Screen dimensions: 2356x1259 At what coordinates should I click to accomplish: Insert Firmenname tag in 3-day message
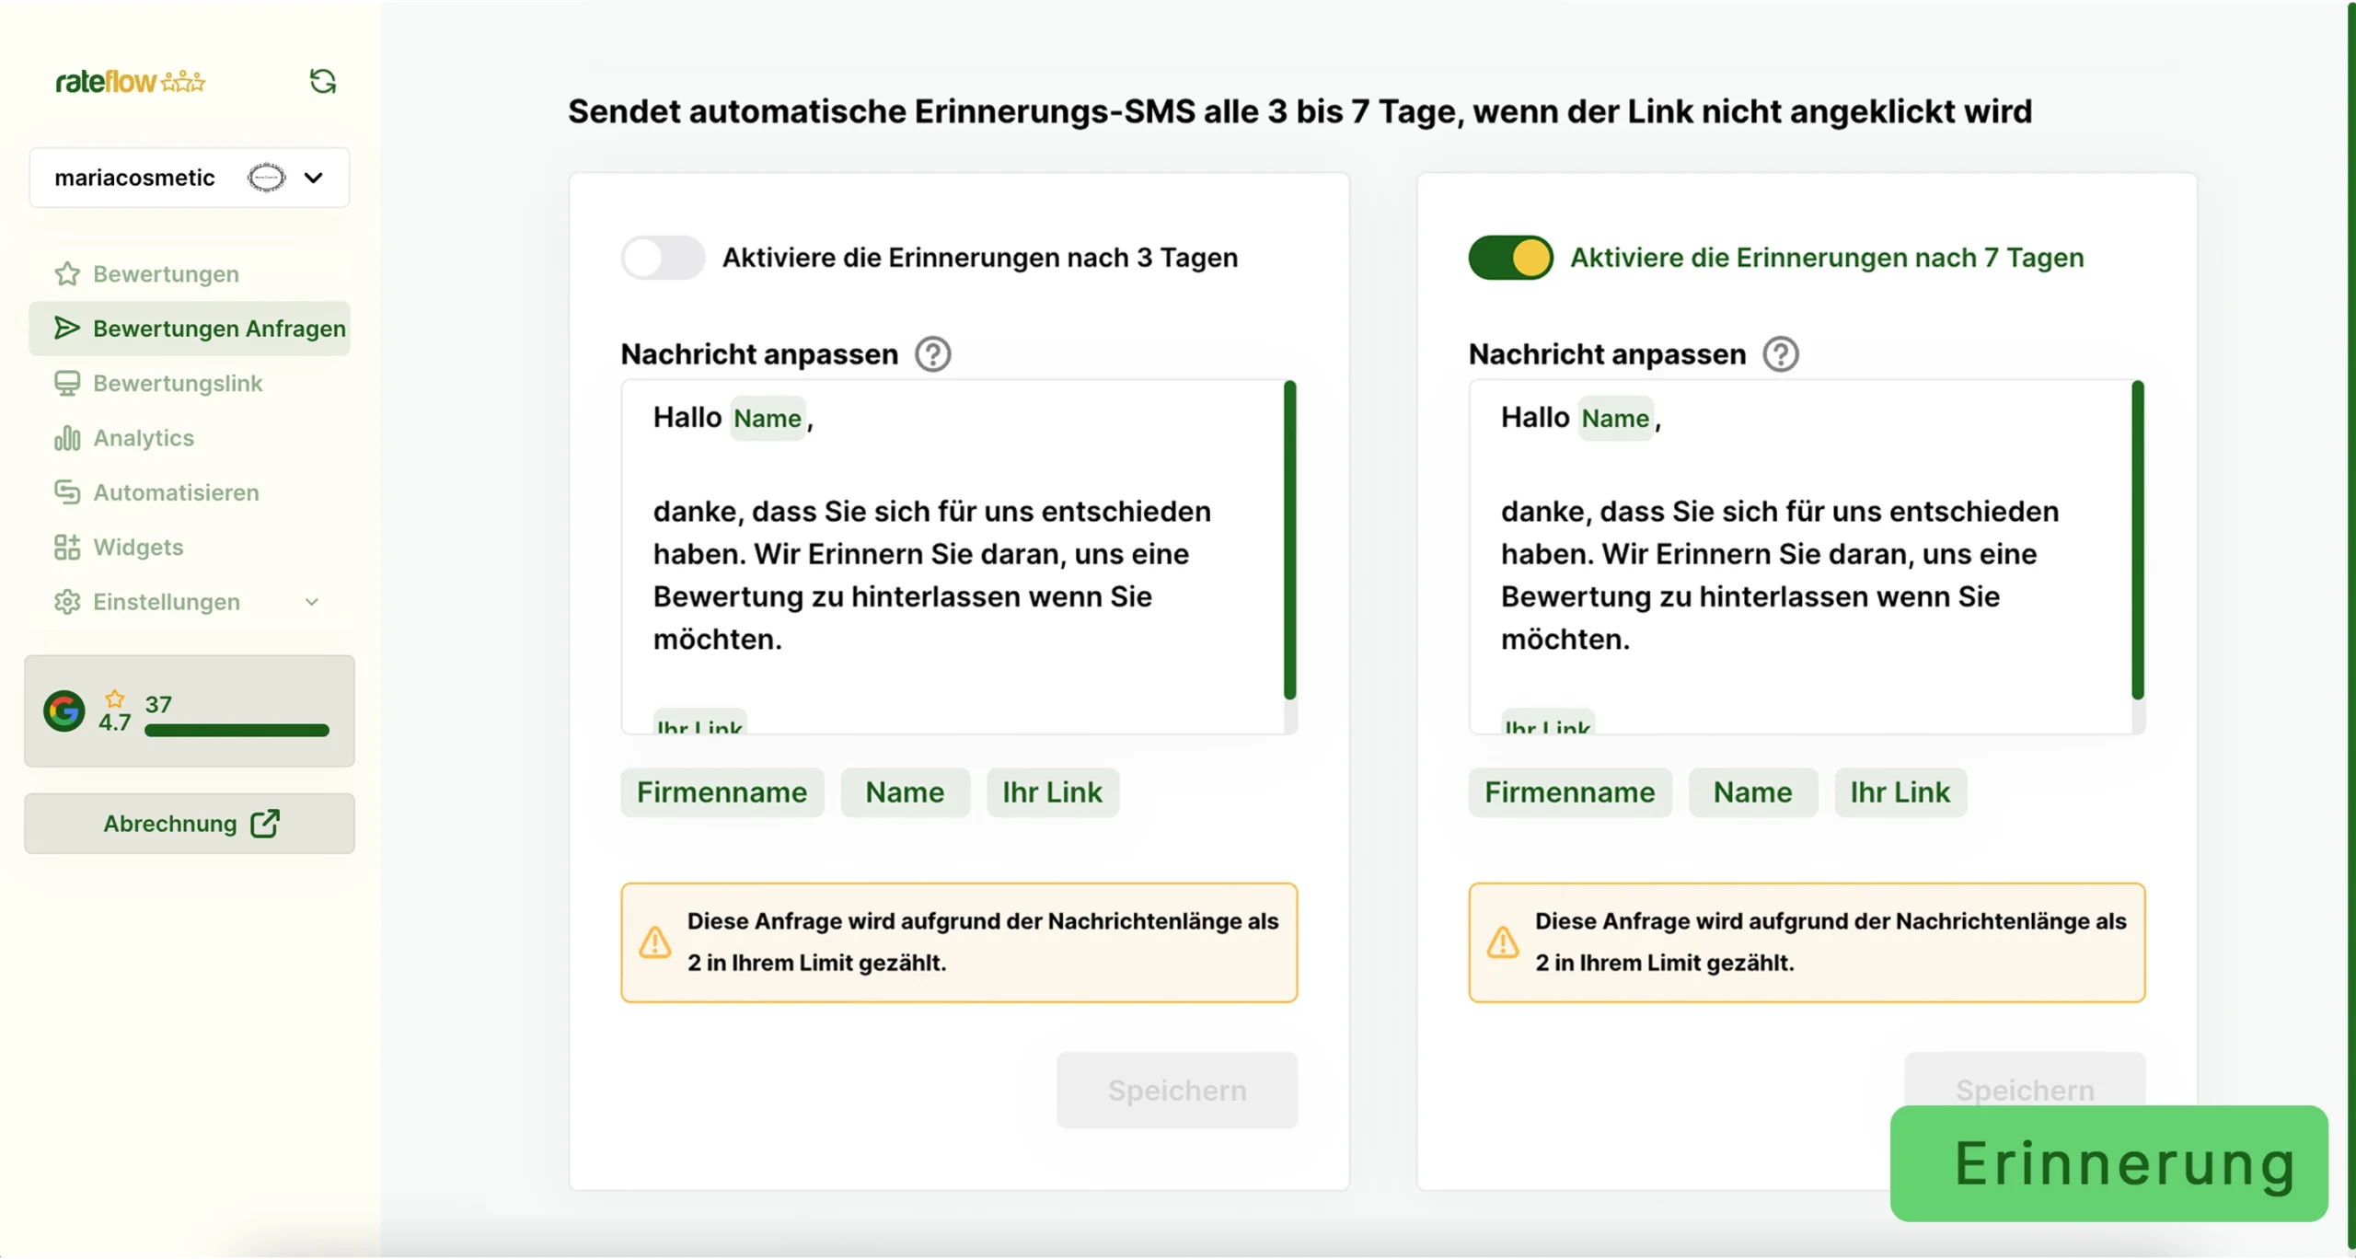[x=722, y=792]
